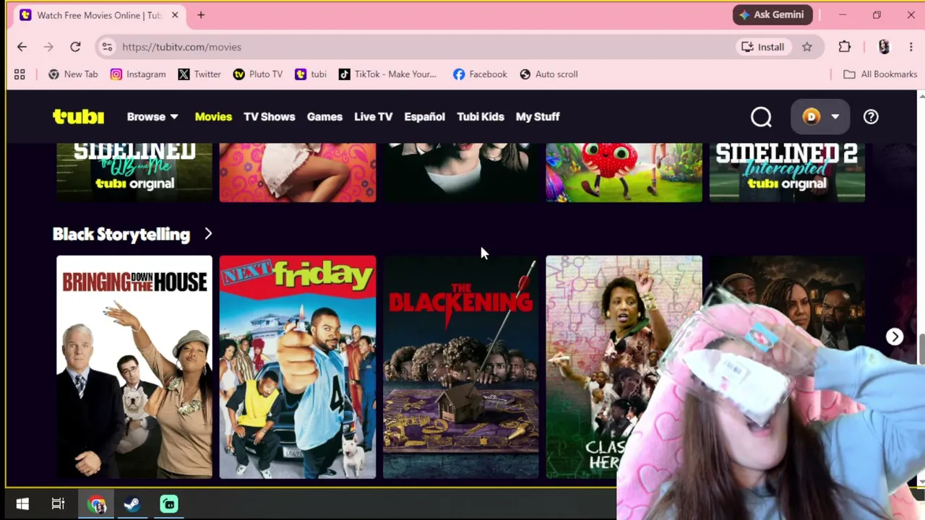Open the Tubi help question mark icon
Viewport: 925px width, 520px height.
click(871, 116)
